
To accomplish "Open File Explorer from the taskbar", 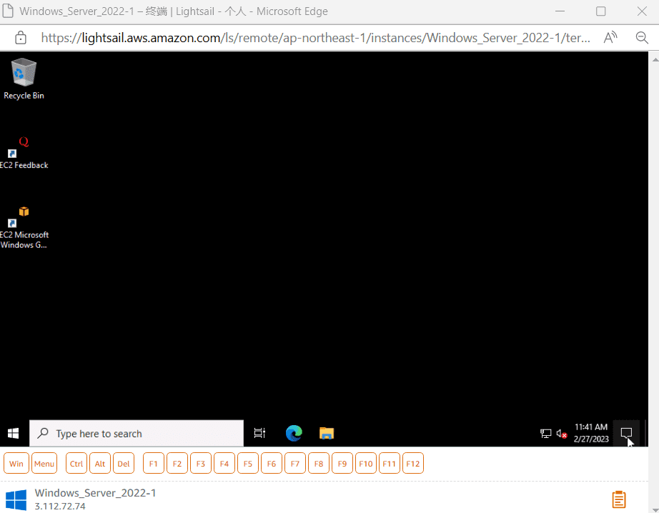I will (x=327, y=433).
